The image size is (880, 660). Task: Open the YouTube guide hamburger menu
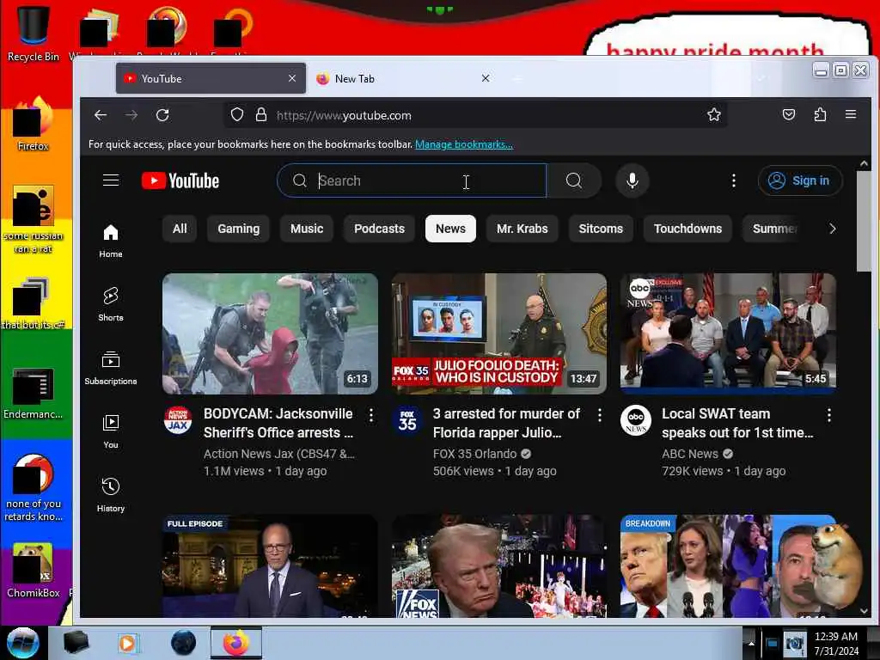[111, 180]
